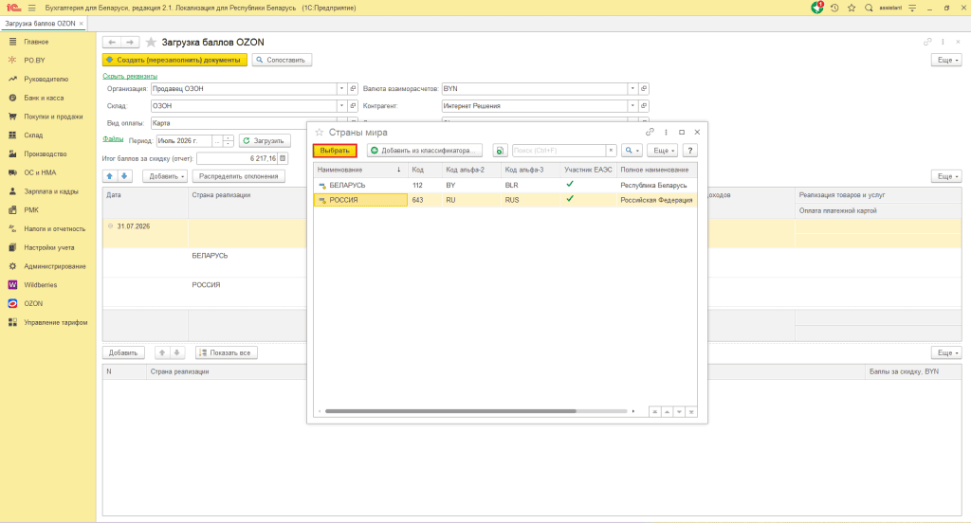The image size is (971, 523).
Task: Click refresh icon in Страны мира toolbar
Action: click(x=500, y=151)
